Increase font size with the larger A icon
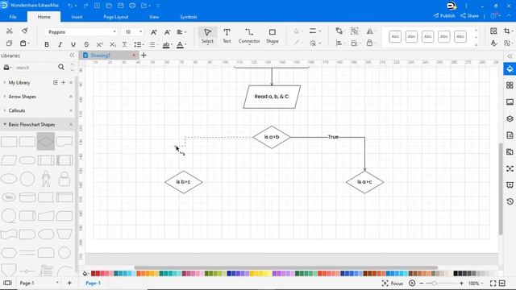This screenshot has height=290, width=516. tap(154, 32)
